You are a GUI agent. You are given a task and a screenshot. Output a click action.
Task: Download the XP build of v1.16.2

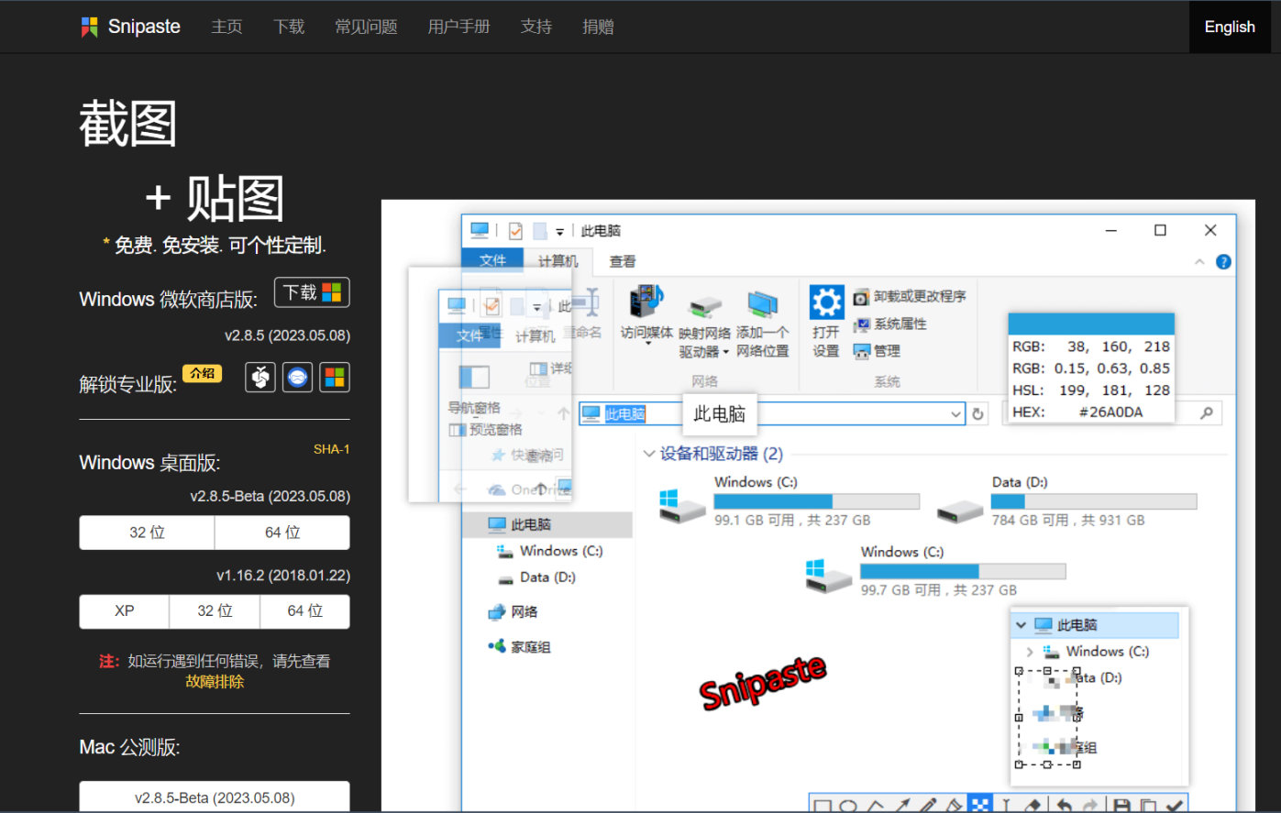tap(125, 611)
